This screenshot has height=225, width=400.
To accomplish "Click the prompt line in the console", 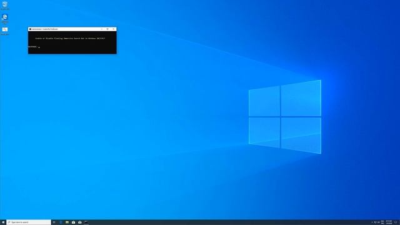I will coord(34,47).
